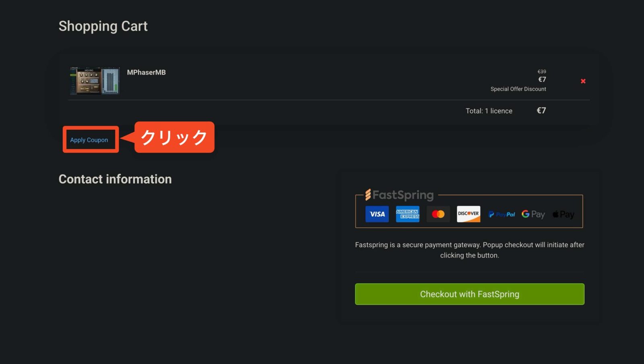This screenshot has height=364, width=644.
Task: Click the MPhaserMB product name
Action: click(146, 72)
